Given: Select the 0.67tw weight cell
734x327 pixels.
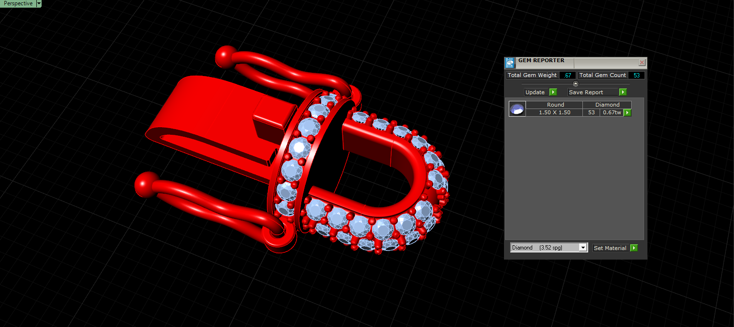Looking at the screenshot, I should [x=612, y=113].
